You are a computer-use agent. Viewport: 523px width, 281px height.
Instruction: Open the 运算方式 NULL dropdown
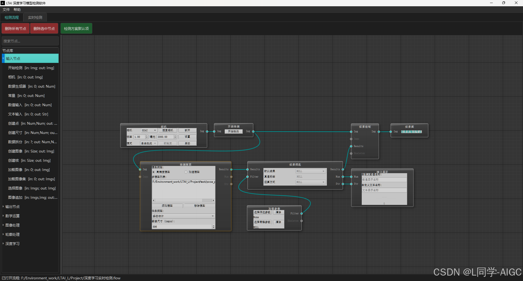[311, 182]
